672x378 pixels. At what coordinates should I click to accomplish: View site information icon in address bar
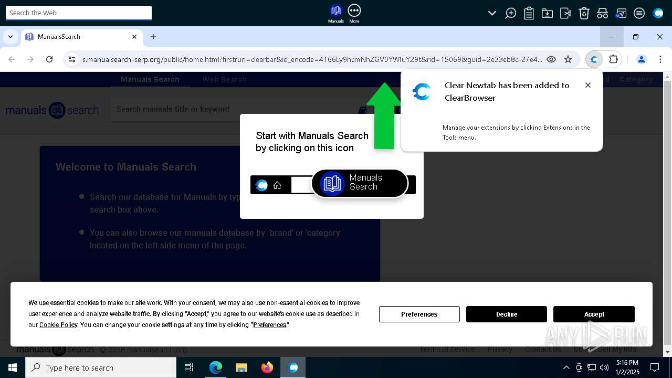pos(72,59)
